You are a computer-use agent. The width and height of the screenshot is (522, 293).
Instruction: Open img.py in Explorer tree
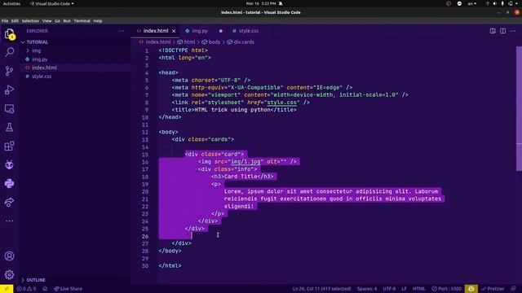(40, 59)
